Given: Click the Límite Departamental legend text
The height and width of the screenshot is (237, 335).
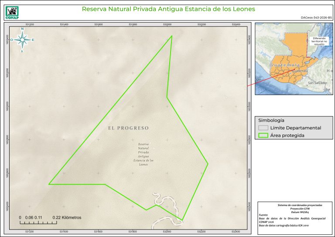Looking at the screenshot, I should 295,128.
